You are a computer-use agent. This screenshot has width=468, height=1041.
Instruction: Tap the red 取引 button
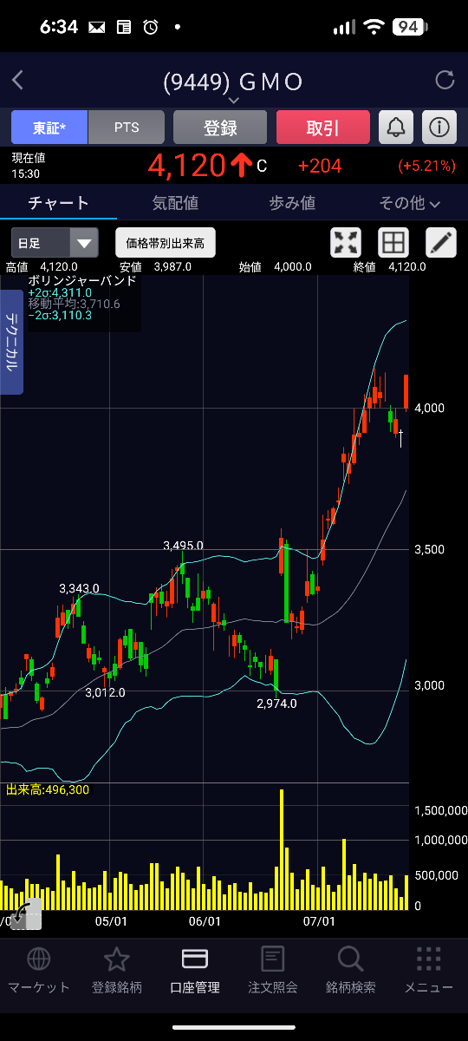(x=323, y=128)
